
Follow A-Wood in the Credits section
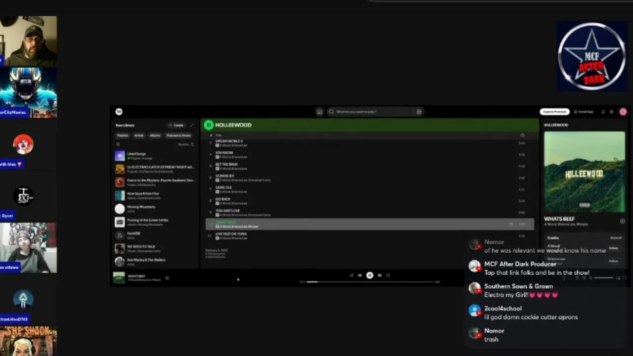pyautogui.click(x=614, y=248)
